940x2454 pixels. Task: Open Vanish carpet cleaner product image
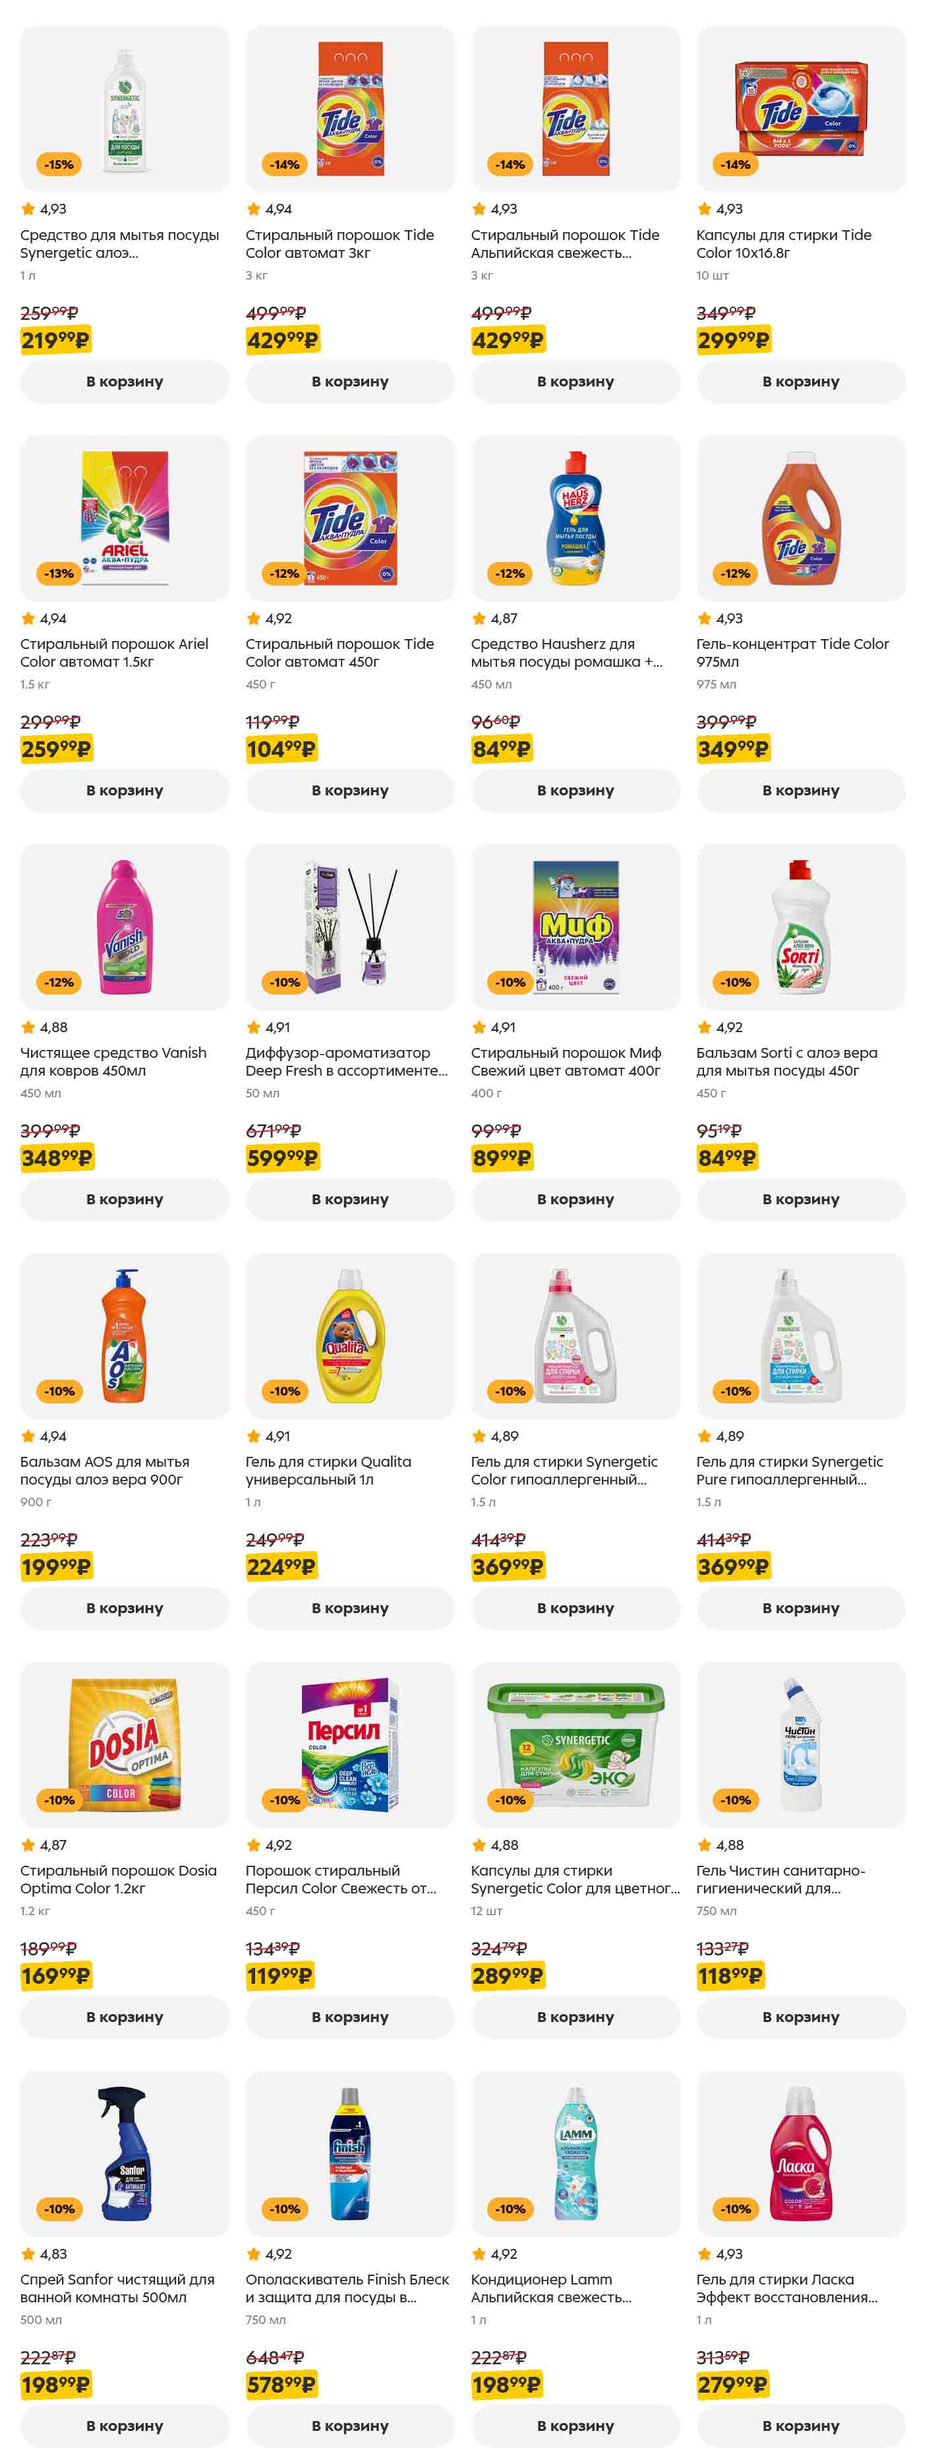click(x=124, y=926)
